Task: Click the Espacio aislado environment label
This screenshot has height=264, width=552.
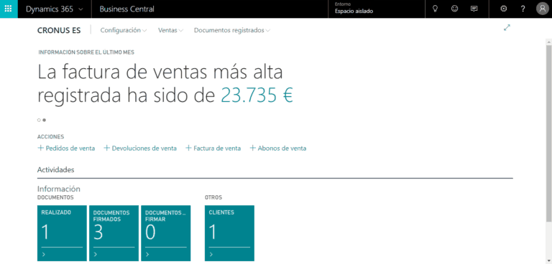Action: (354, 11)
